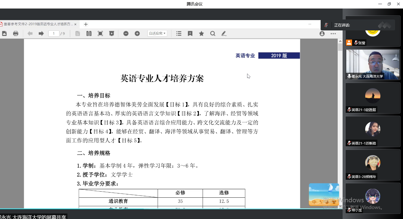
Task: Click the vertical scrollbar thumb of PDF viewer
Action: tap(340, 47)
